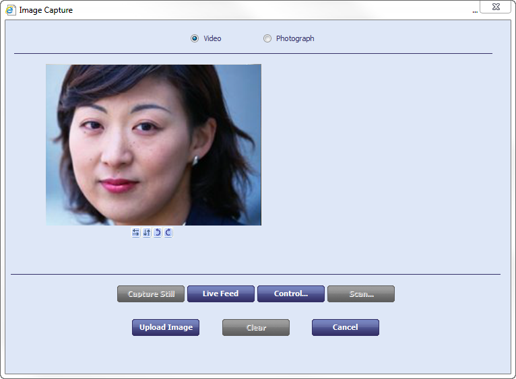Click the Scan... button
Image resolution: width=516 pixels, height=379 pixels.
pyautogui.click(x=360, y=294)
